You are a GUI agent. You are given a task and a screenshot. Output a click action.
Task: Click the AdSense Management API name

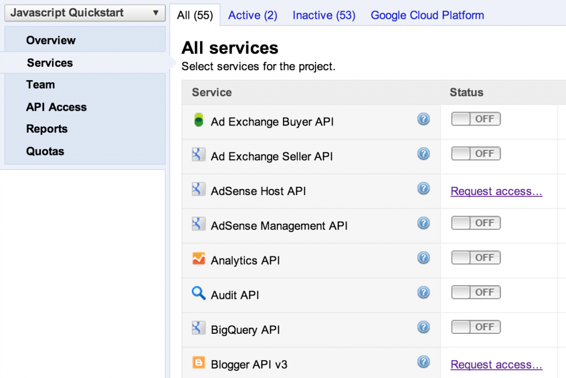pyautogui.click(x=279, y=225)
